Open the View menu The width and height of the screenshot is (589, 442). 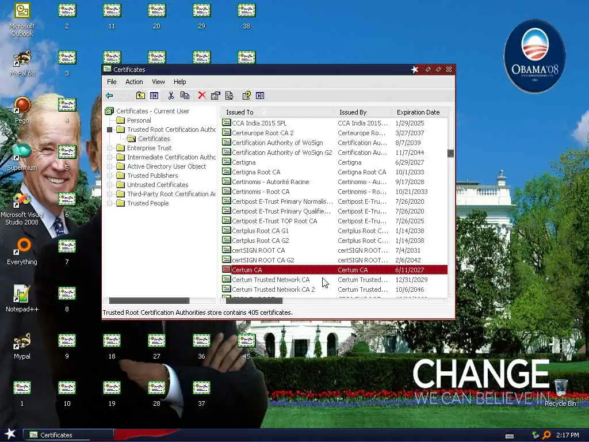tap(158, 82)
